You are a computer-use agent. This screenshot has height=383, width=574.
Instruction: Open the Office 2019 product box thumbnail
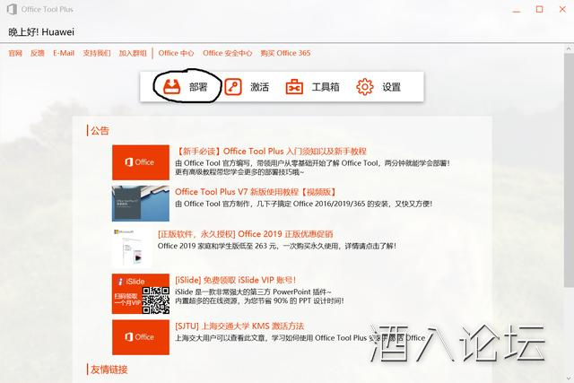click(132, 248)
